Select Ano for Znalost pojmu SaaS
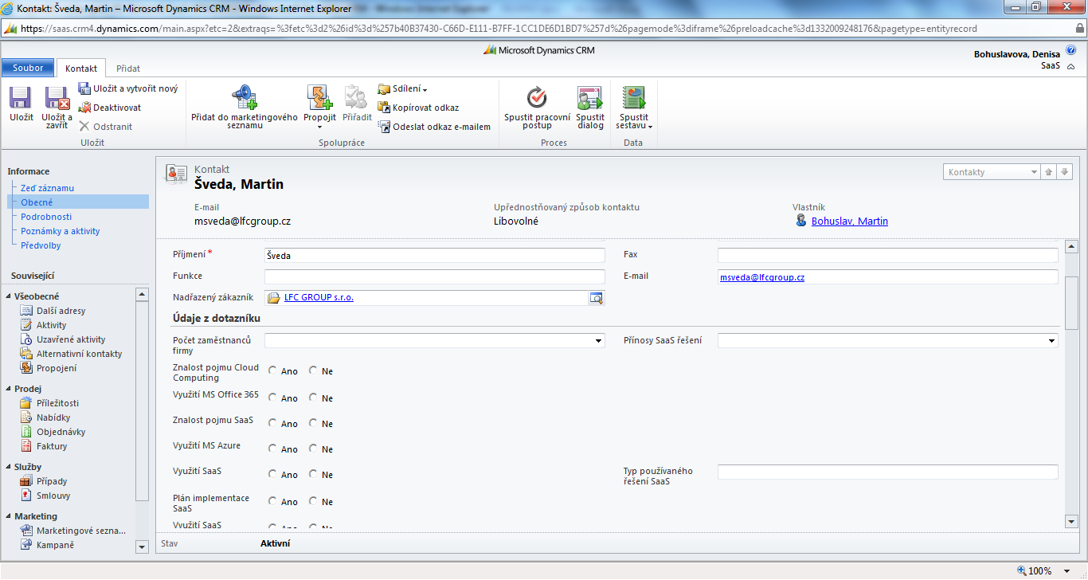 [x=273, y=423]
